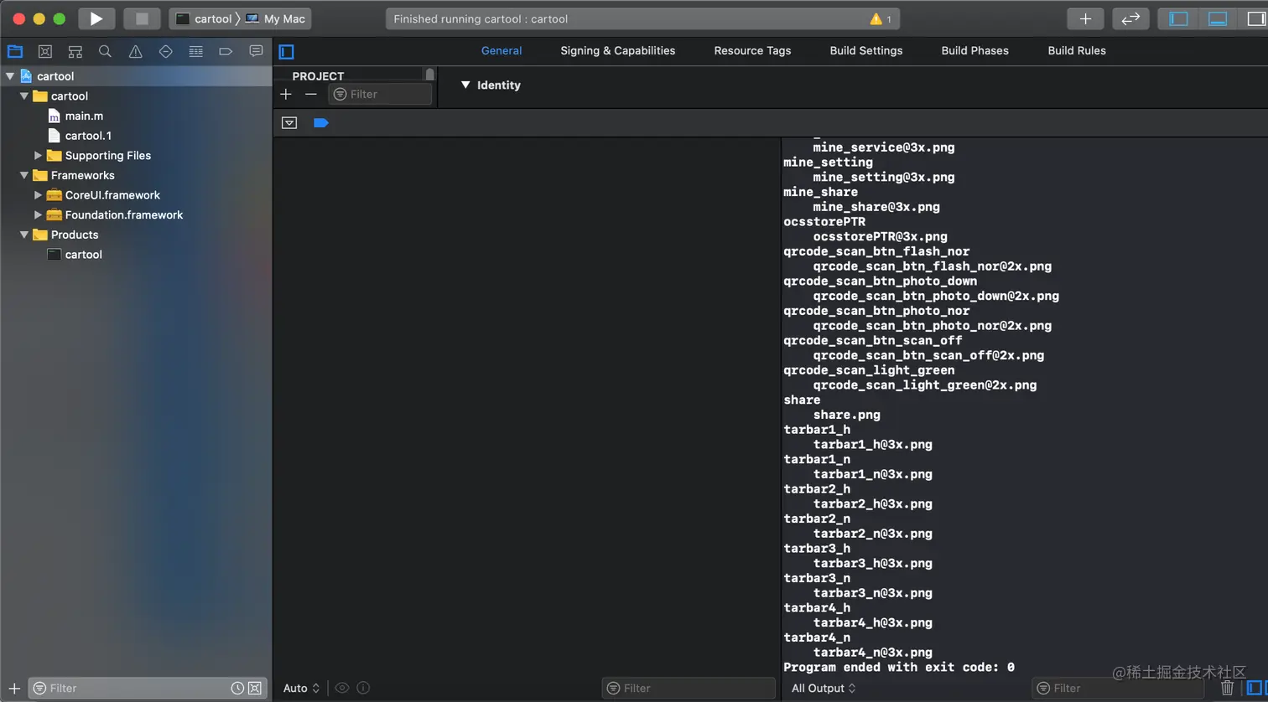Screen dimensions: 1268x702
Task: Clear the console with the trash icon
Action: click(x=1228, y=688)
